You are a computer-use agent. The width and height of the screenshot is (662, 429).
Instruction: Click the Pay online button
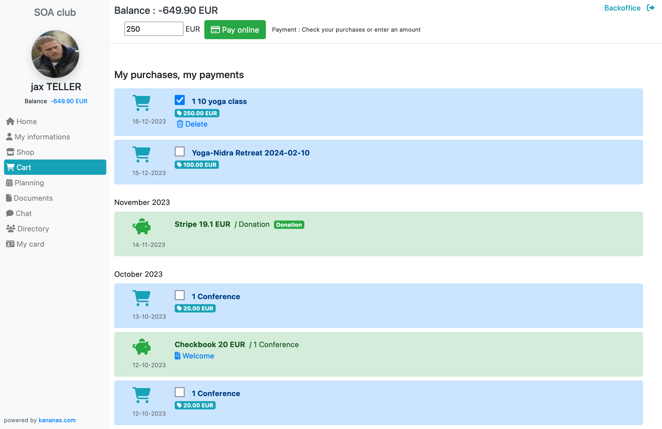tap(235, 30)
